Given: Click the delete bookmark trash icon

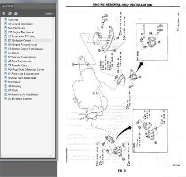Looking at the screenshot, I should [4, 14].
